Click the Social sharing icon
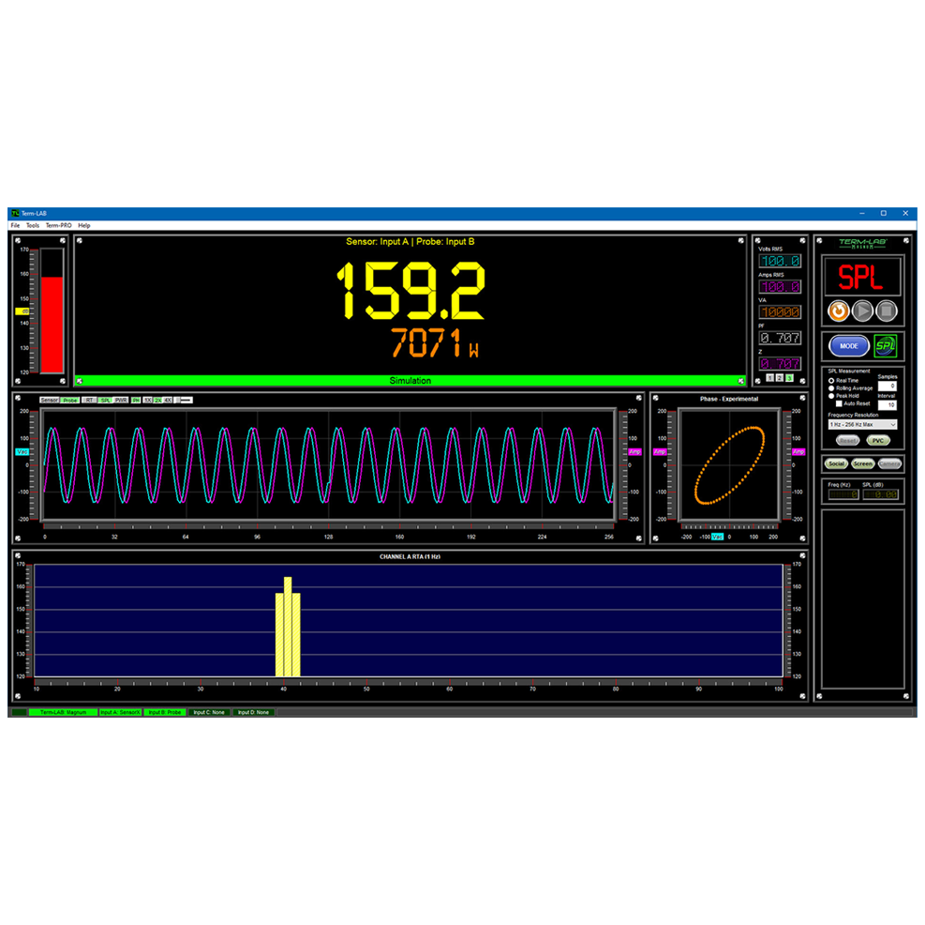The image size is (925, 925). coord(835,462)
